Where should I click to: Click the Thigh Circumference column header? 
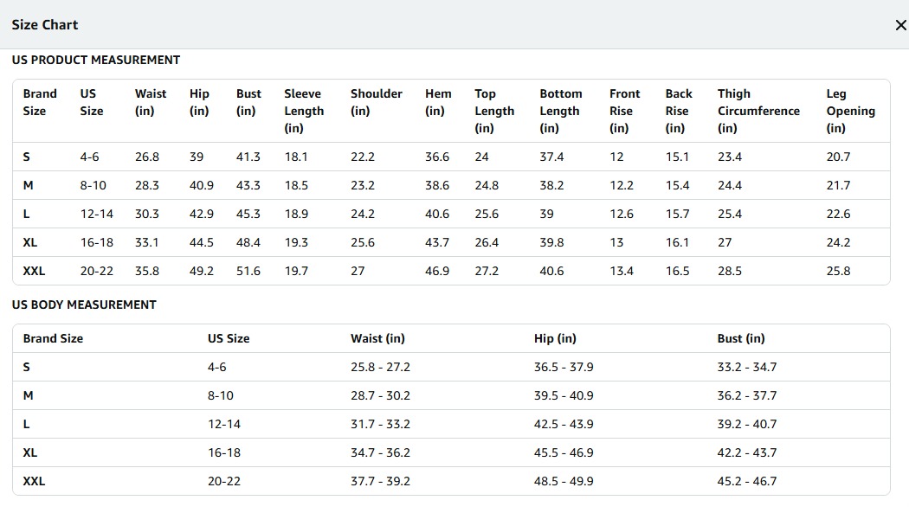tap(757, 111)
